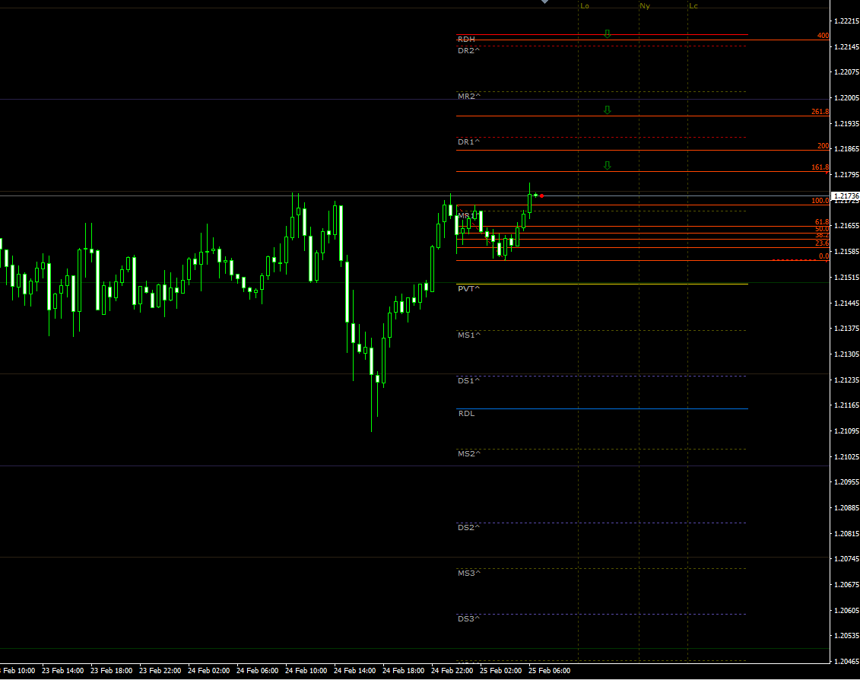Select the solid blue RDL horizontal line
Image resolution: width=860 pixels, height=680 pixels.
pos(602,409)
